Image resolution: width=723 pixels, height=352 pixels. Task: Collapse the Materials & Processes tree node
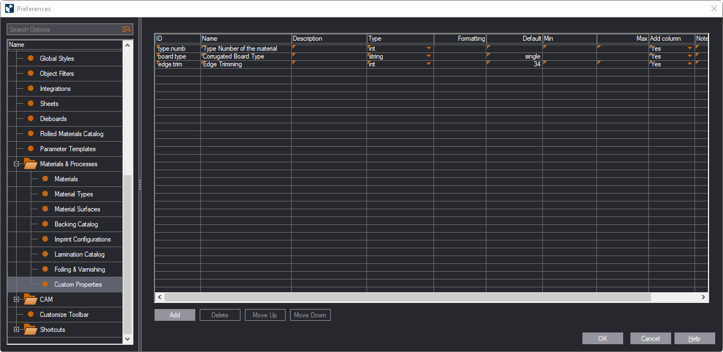[x=17, y=164]
